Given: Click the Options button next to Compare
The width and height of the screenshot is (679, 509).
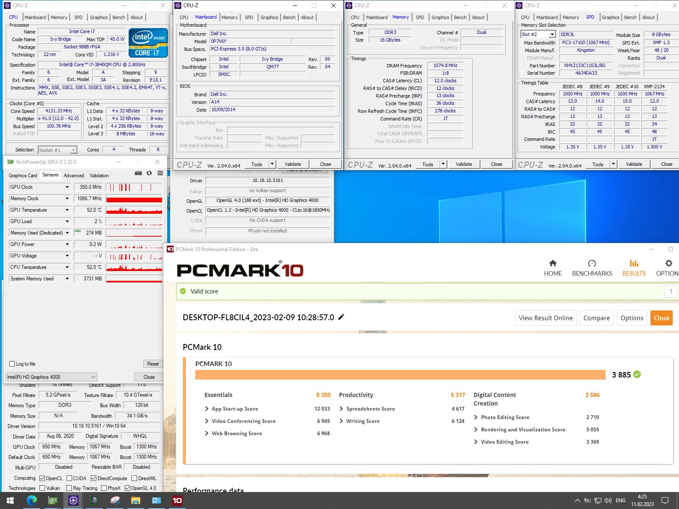Looking at the screenshot, I should (x=631, y=318).
